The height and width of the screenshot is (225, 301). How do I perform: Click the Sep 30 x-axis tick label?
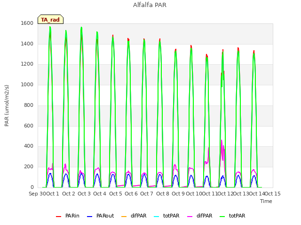(37, 194)
